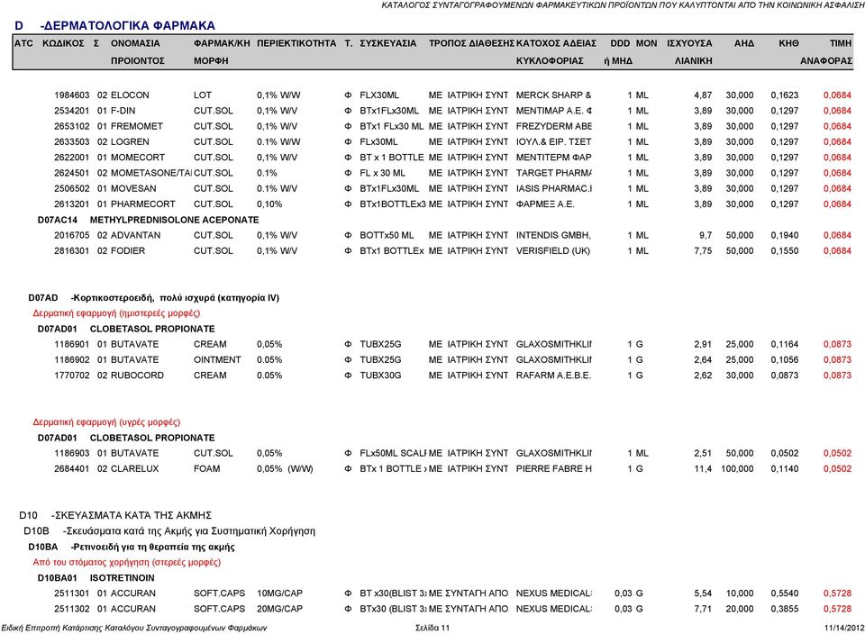Click the LOGREN product name
Screen dimensions: 865x634
(x=130, y=141)
